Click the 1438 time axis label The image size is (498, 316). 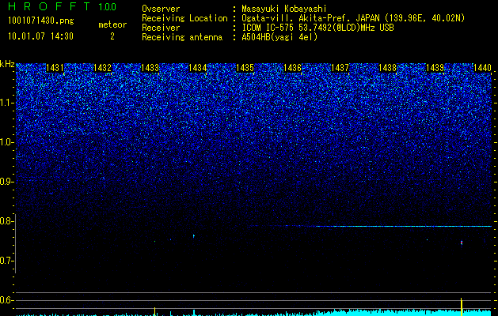387,68
